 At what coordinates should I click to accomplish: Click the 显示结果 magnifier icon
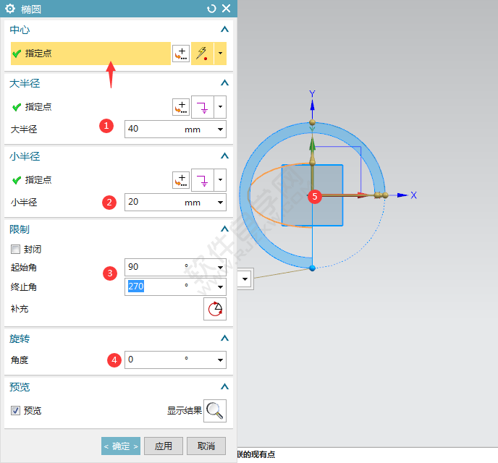pyautogui.click(x=215, y=410)
